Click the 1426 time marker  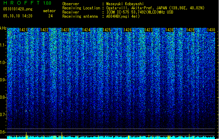pyautogui.click(x=128, y=30)
